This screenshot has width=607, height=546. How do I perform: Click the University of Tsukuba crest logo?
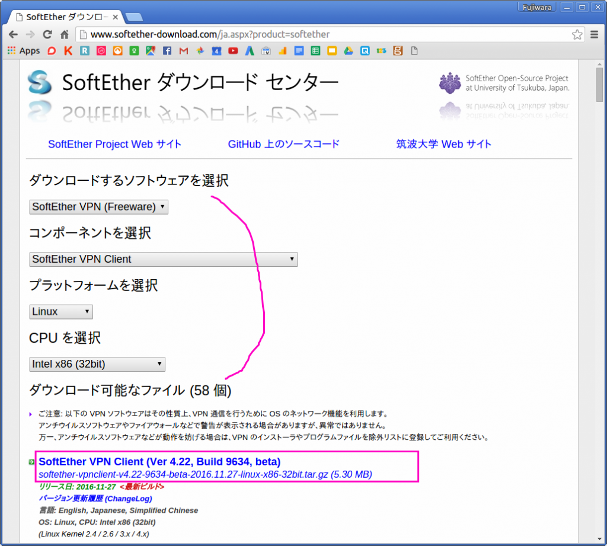pyautogui.click(x=450, y=83)
